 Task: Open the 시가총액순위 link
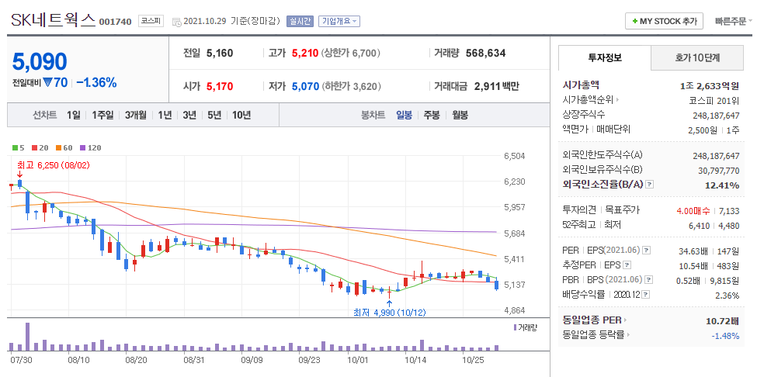[591, 100]
